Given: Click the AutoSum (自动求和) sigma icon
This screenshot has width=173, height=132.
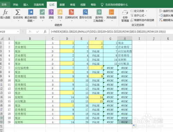Looking at the screenshot, I should (x=18, y=12).
